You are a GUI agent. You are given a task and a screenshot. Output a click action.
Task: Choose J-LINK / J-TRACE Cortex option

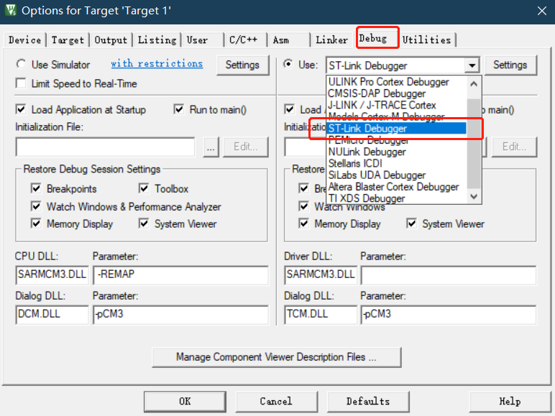point(396,105)
